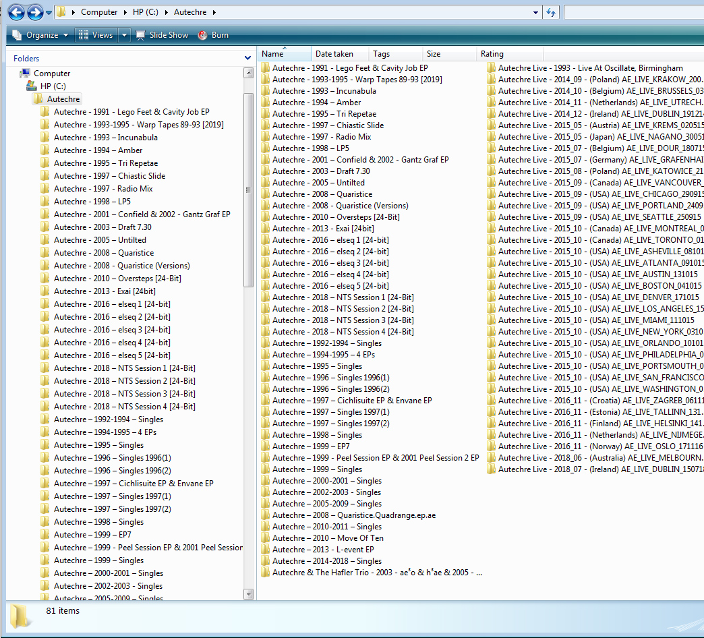Click the Refresh button beside address bar

pyautogui.click(x=551, y=13)
